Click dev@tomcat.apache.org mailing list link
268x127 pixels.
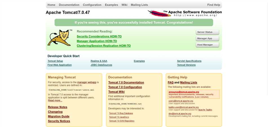pos(180,113)
